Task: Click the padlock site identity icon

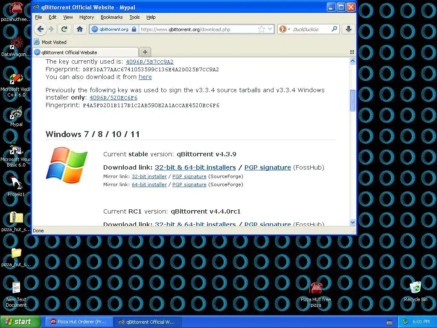Action: tap(134, 29)
